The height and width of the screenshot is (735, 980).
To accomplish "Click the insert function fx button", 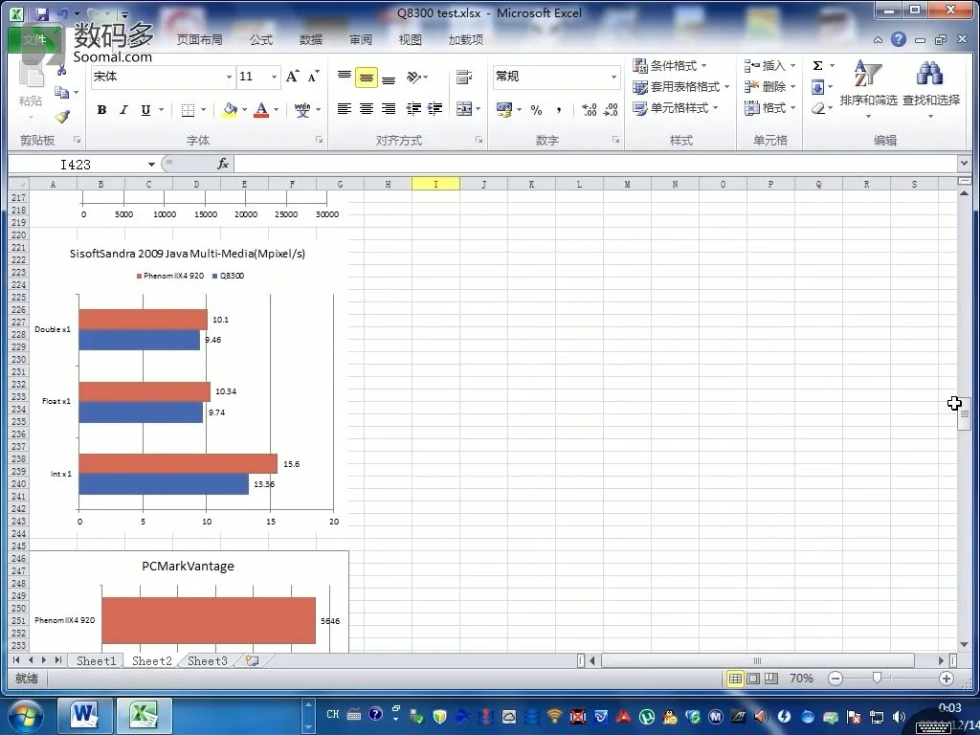I will pos(222,164).
